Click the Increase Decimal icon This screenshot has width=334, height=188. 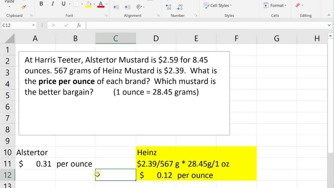coord(169,7)
